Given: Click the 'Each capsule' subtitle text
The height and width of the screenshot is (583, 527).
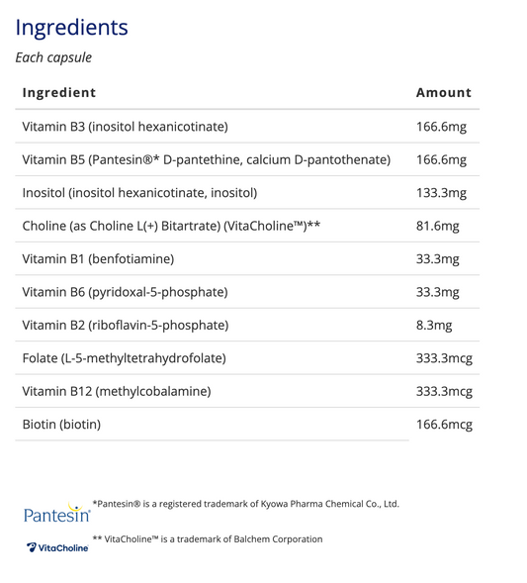Looking at the screenshot, I should click(x=53, y=57).
